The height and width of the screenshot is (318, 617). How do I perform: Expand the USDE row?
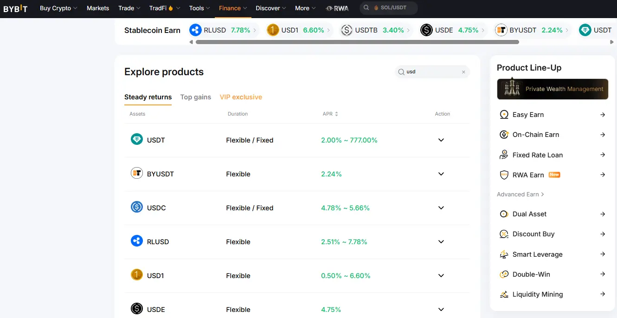click(x=441, y=310)
